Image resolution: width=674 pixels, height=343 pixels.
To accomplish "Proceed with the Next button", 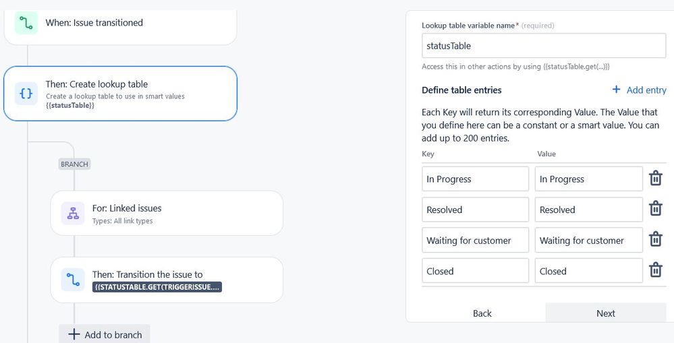I will pos(606,313).
